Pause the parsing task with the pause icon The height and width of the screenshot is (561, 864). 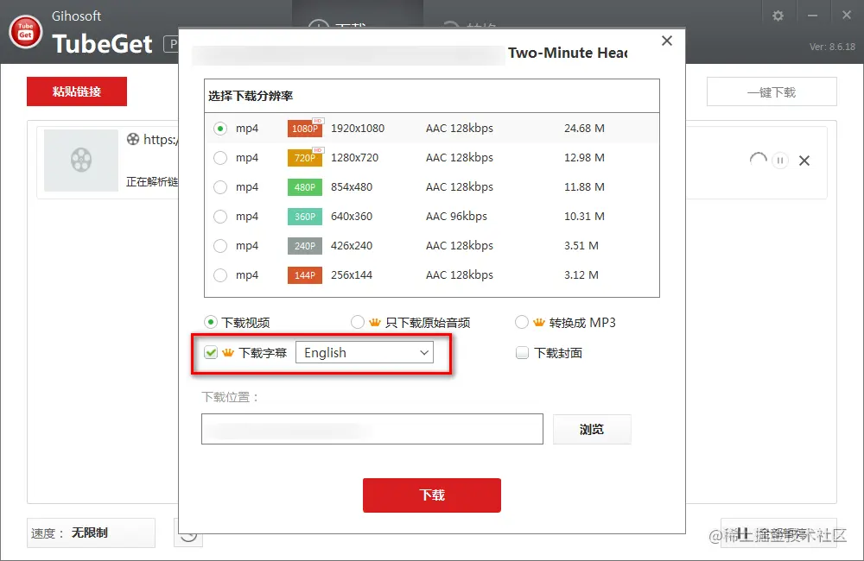coord(779,161)
